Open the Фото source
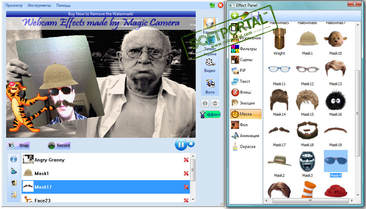Image resolution: width=366 pixels, height=209 pixels. (x=210, y=87)
